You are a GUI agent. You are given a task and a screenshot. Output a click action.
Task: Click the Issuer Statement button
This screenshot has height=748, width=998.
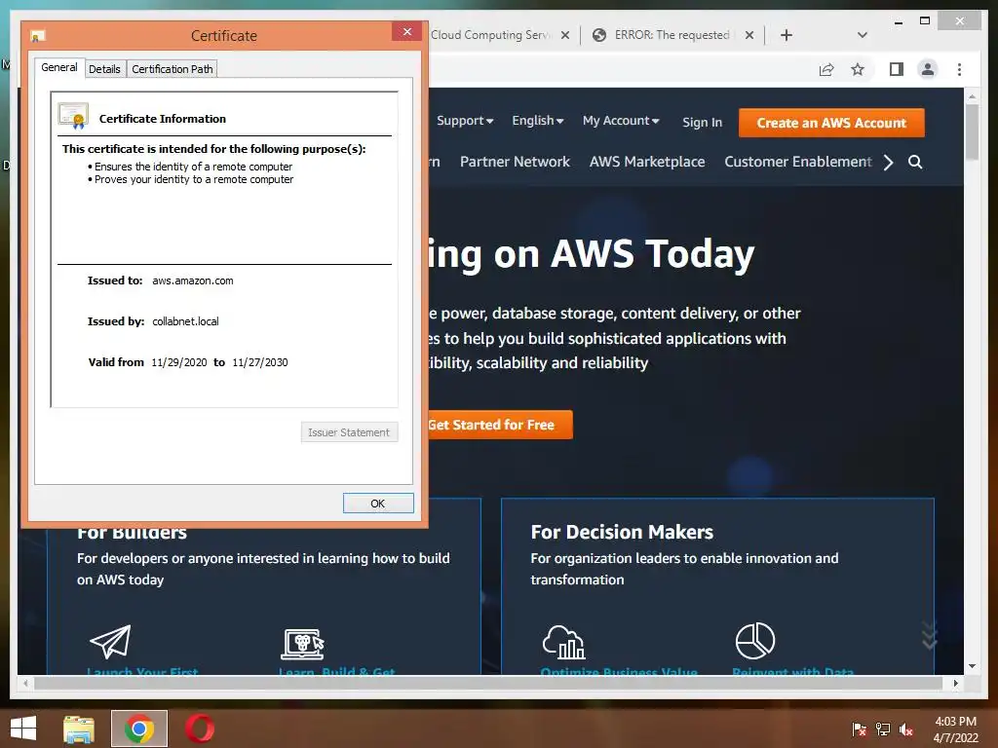(349, 432)
